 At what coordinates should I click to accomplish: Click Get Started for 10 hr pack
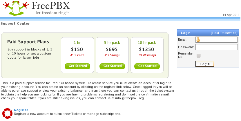click(x=147, y=66)
